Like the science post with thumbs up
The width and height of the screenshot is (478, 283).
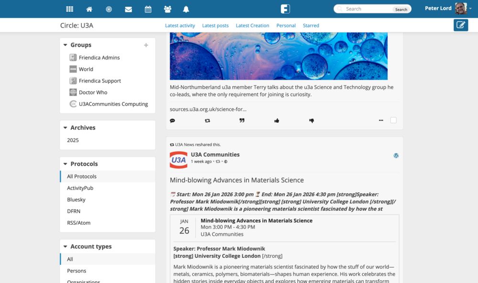[x=276, y=121]
